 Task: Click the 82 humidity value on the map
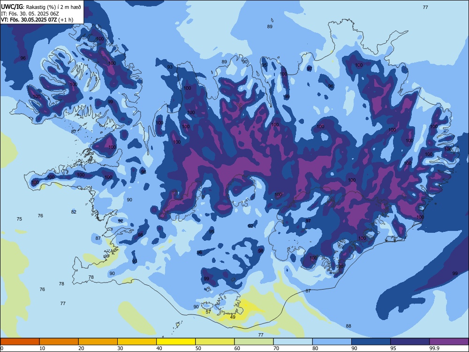tap(74, 212)
